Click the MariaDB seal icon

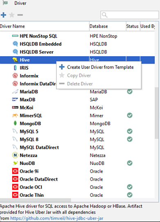coord(15,91)
